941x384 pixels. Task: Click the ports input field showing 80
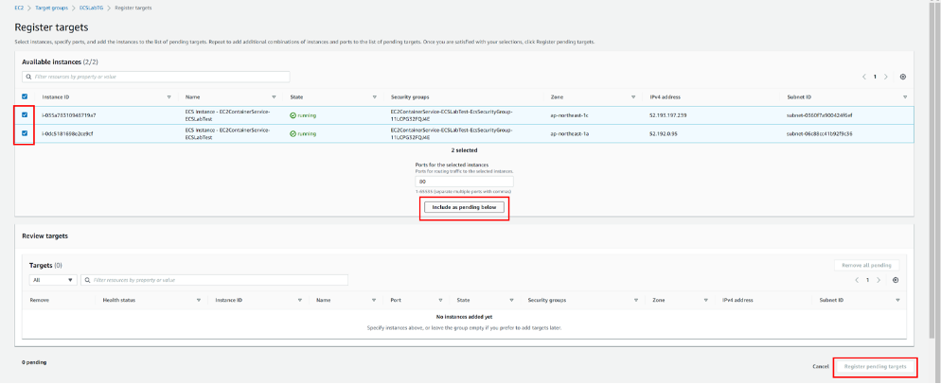coord(464,182)
